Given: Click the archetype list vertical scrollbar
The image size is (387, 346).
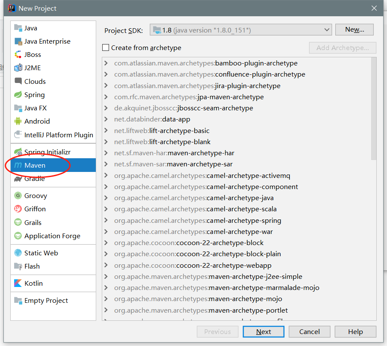Looking at the screenshot, I should [373, 107].
